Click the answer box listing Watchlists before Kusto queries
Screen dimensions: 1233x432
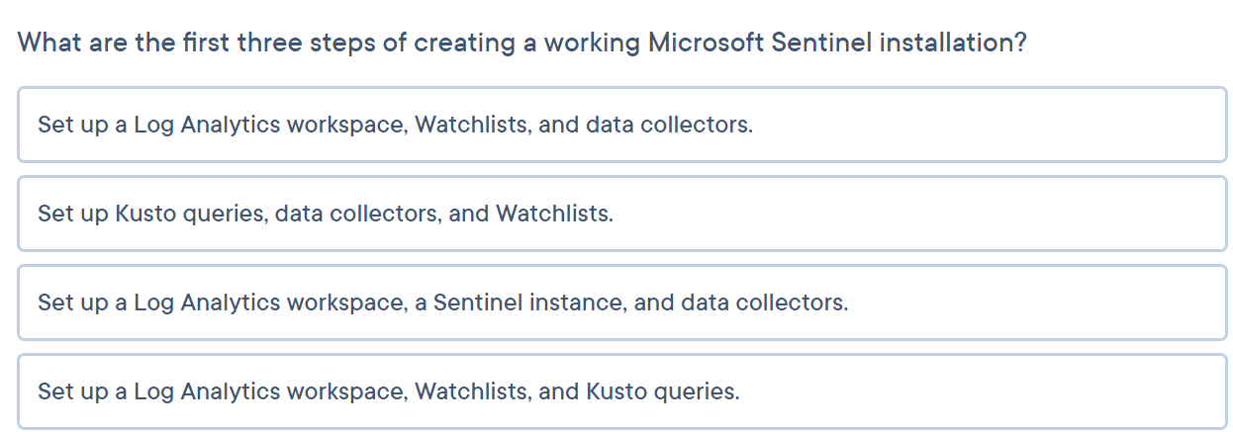[x=622, y=391]
